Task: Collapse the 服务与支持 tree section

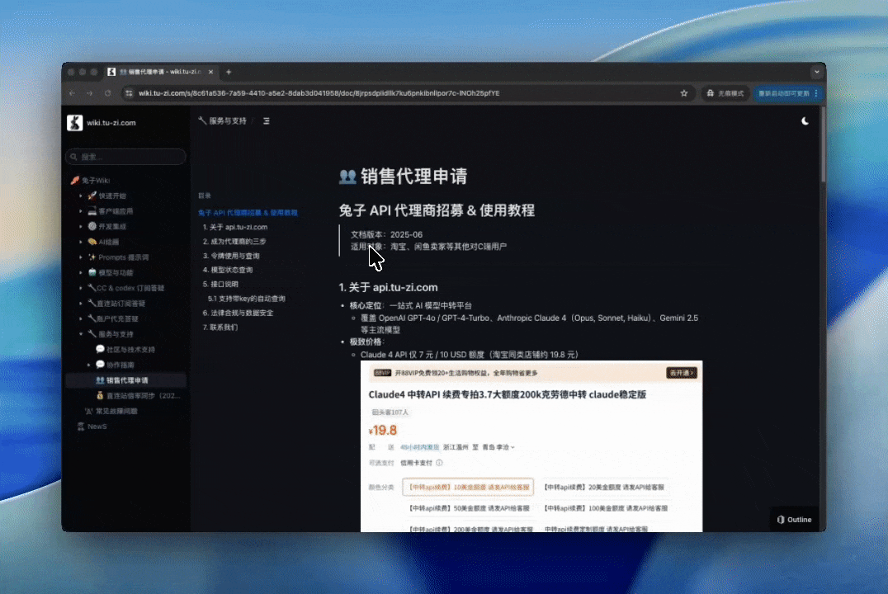Action: (81, 334)
